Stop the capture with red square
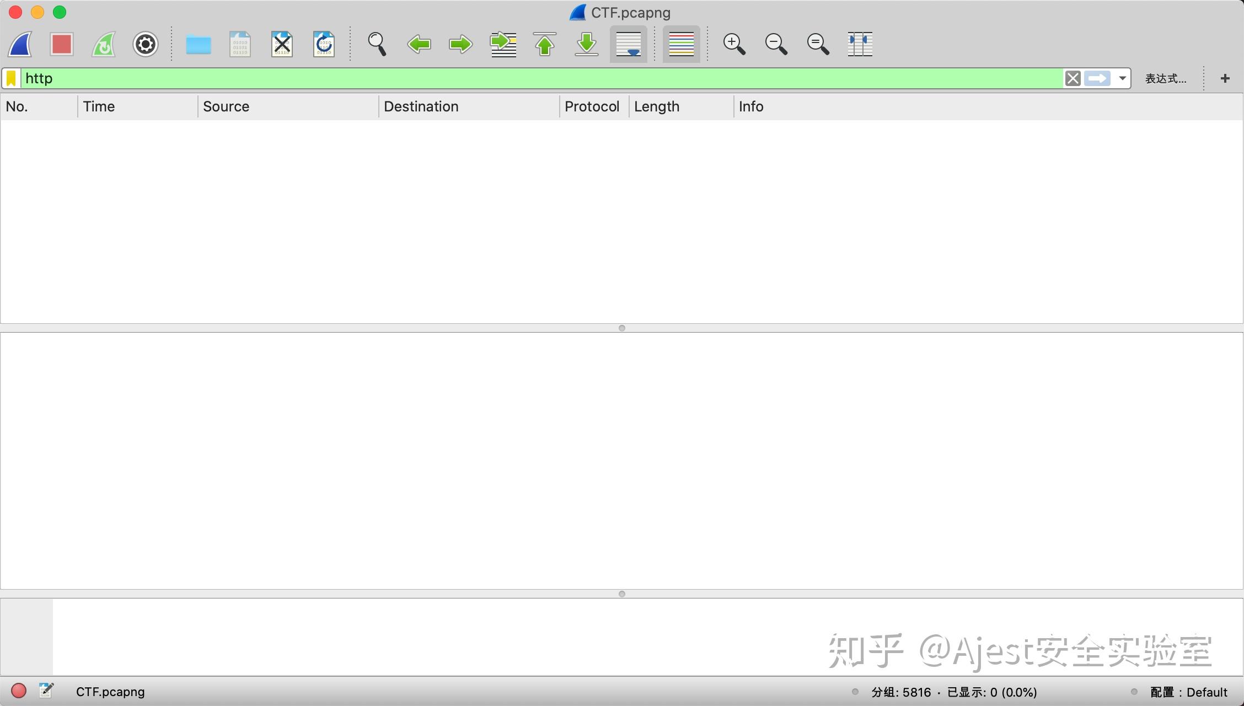The image size is (1244, 706). (61, 44)
